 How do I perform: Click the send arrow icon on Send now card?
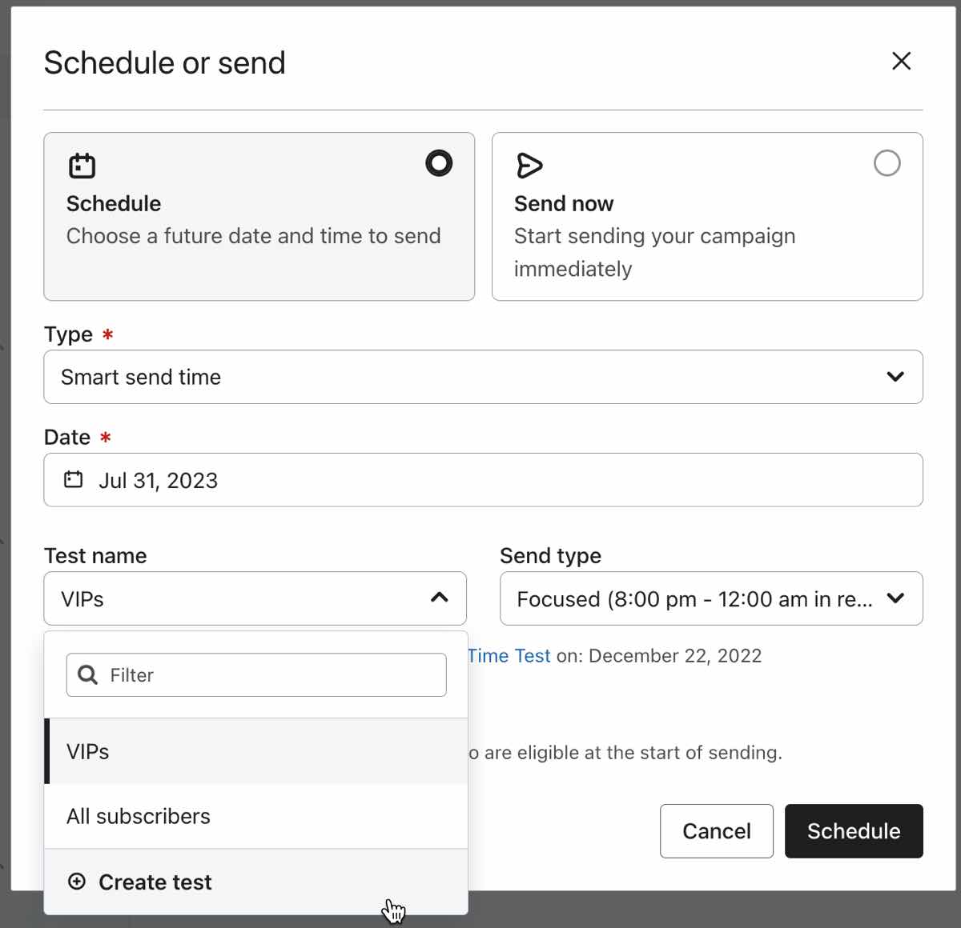(x=529, y=166)
